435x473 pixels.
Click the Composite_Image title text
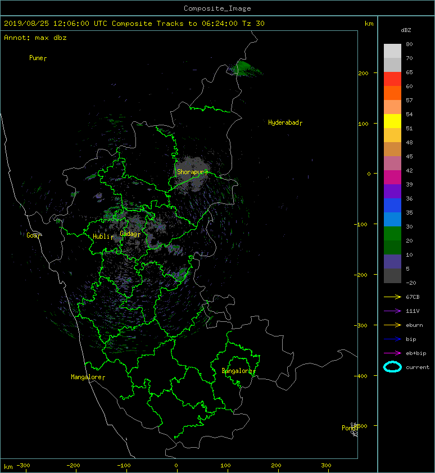coord(217,8)
